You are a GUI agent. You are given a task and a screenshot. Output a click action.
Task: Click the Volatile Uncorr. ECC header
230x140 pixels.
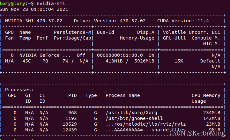pyautogui.click(x=192, y=32)
